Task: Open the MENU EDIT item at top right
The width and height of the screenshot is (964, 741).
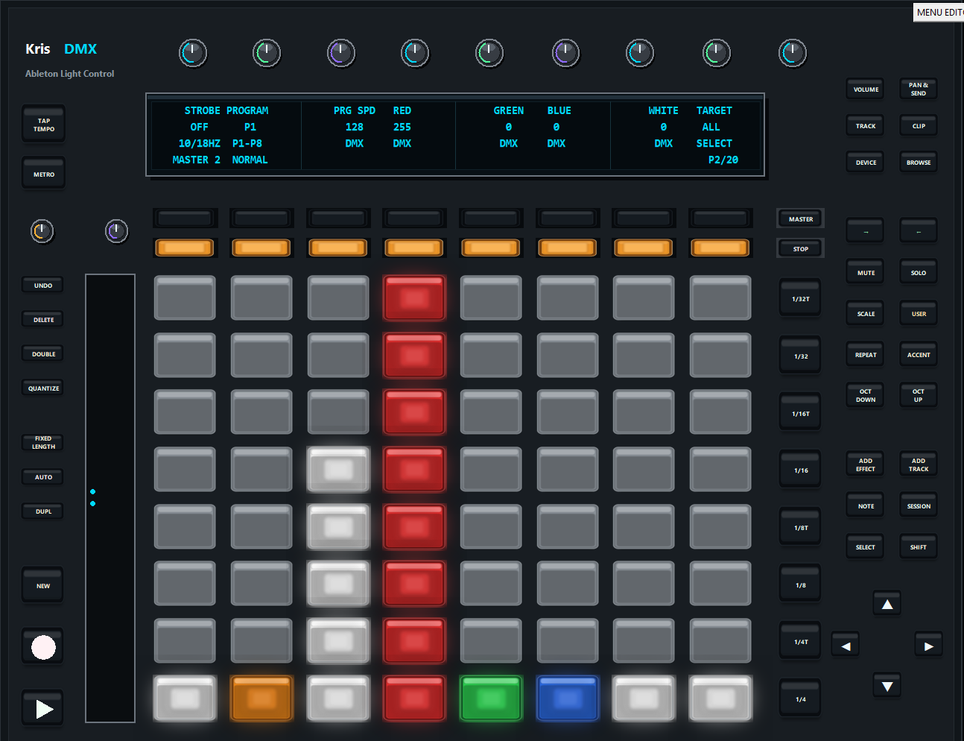Action: pyautogui.click(x=939, y=12)
